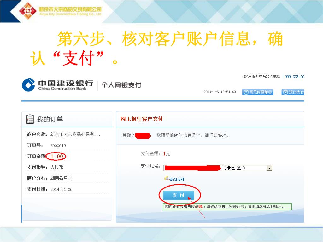Select the timestamp 2014-1-6 12:54:49
Screen dimensions: 323x242
(220, 92)
